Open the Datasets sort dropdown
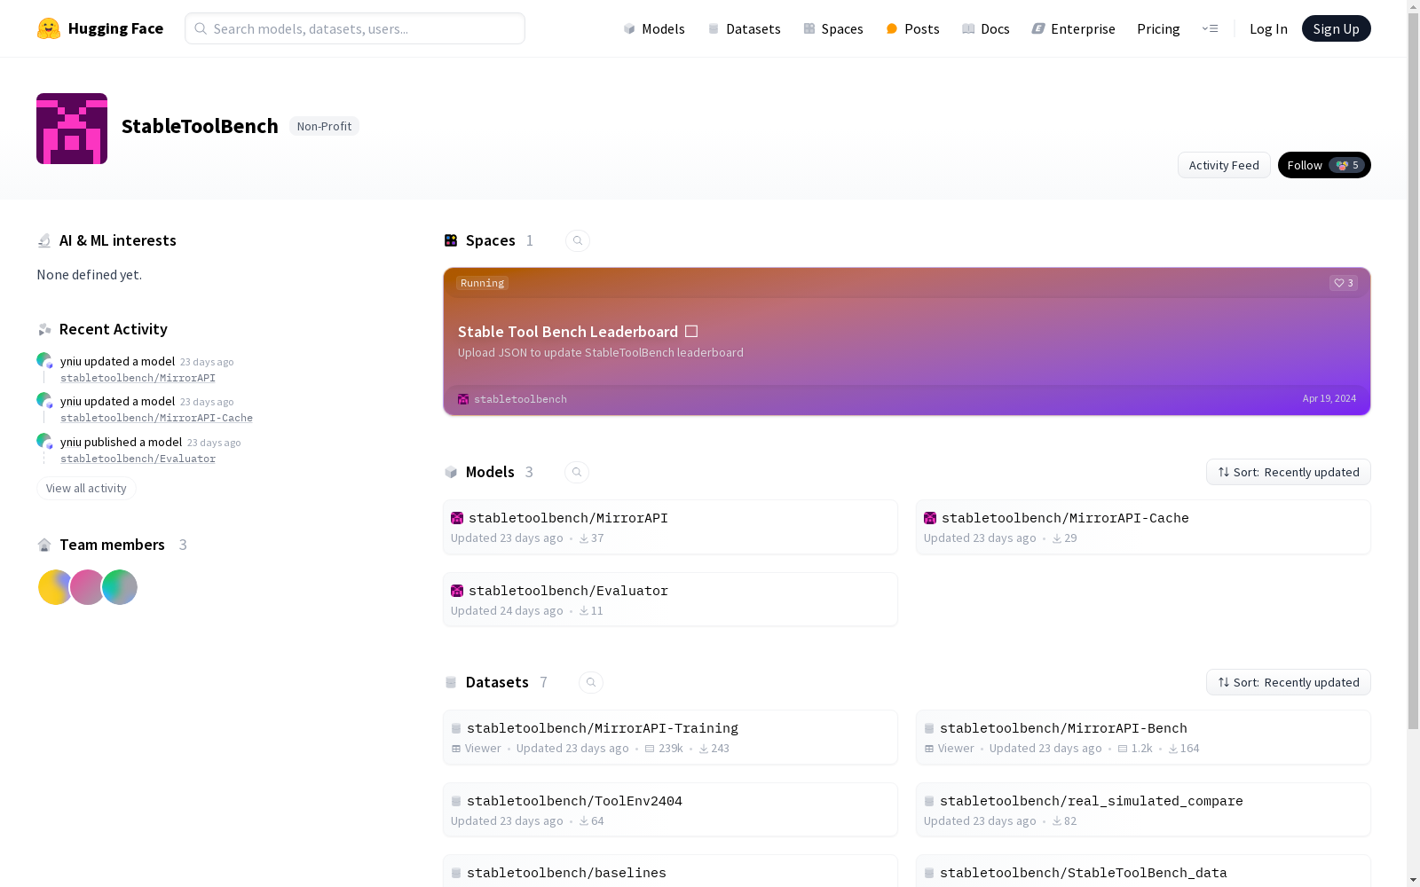The width and height of the screenshot is (1420, 887). 1289,682
